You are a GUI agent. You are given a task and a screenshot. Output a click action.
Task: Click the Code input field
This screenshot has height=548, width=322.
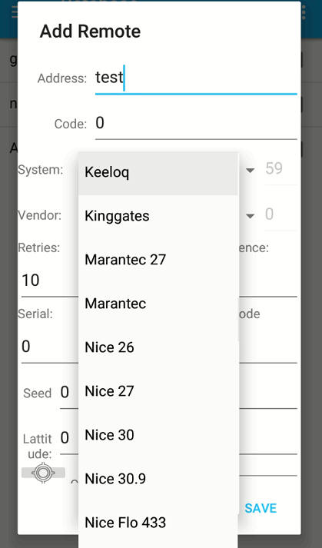(x=196, y=124)
